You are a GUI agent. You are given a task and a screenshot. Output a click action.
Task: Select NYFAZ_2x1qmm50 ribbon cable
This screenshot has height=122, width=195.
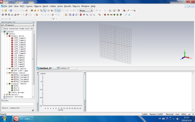click(21, 79)
